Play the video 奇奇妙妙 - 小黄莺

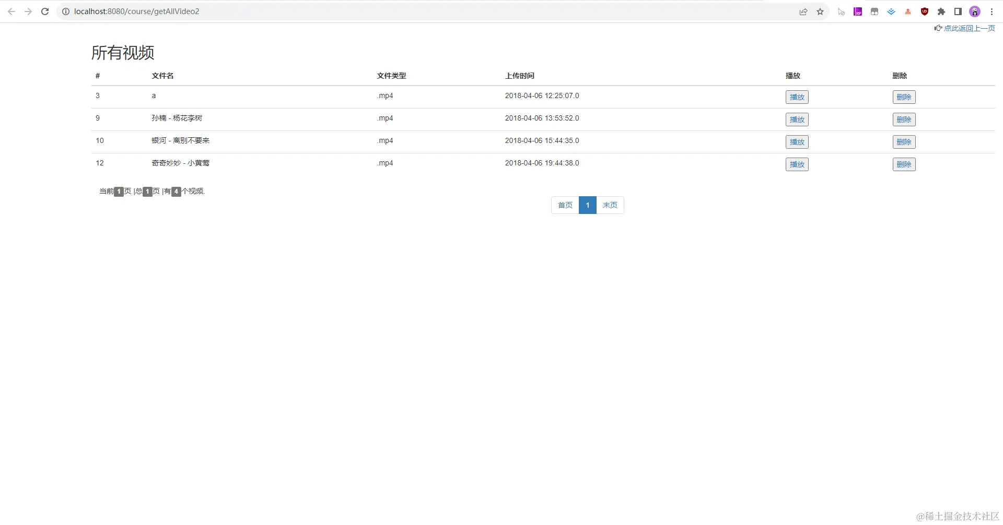[x=797, y=164]
